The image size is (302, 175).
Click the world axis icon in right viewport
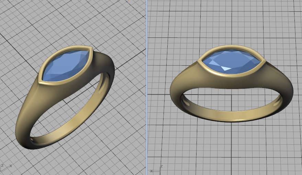point(157,169)
